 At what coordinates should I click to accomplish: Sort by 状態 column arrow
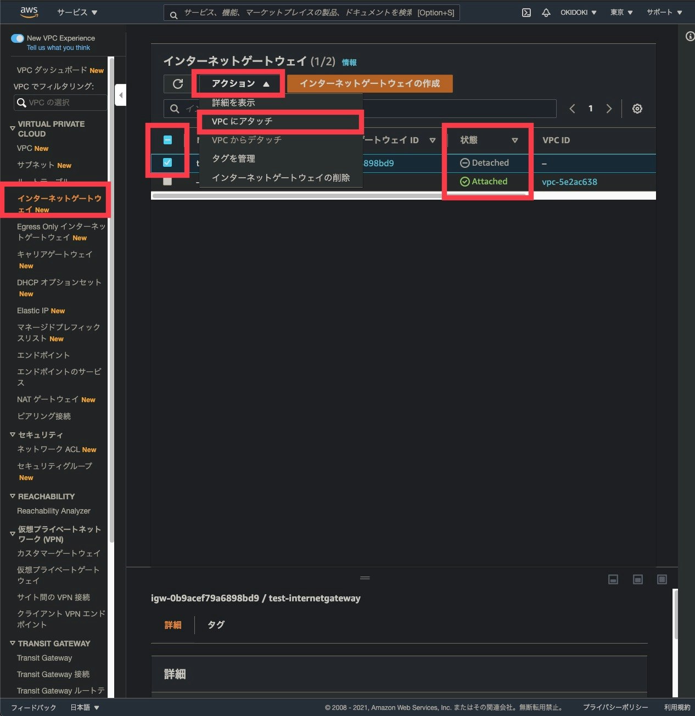tap(514, 140)
